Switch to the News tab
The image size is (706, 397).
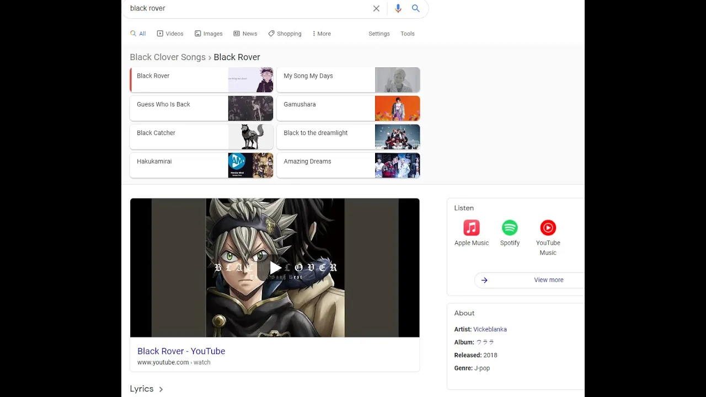tap(245, 34)
